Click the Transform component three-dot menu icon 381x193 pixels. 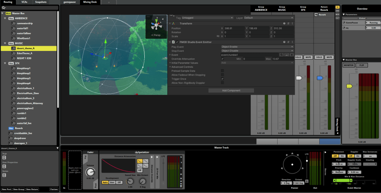(x=292, y=23)
